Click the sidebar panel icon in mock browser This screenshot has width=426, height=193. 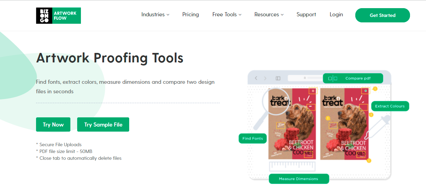coord(278,78)
